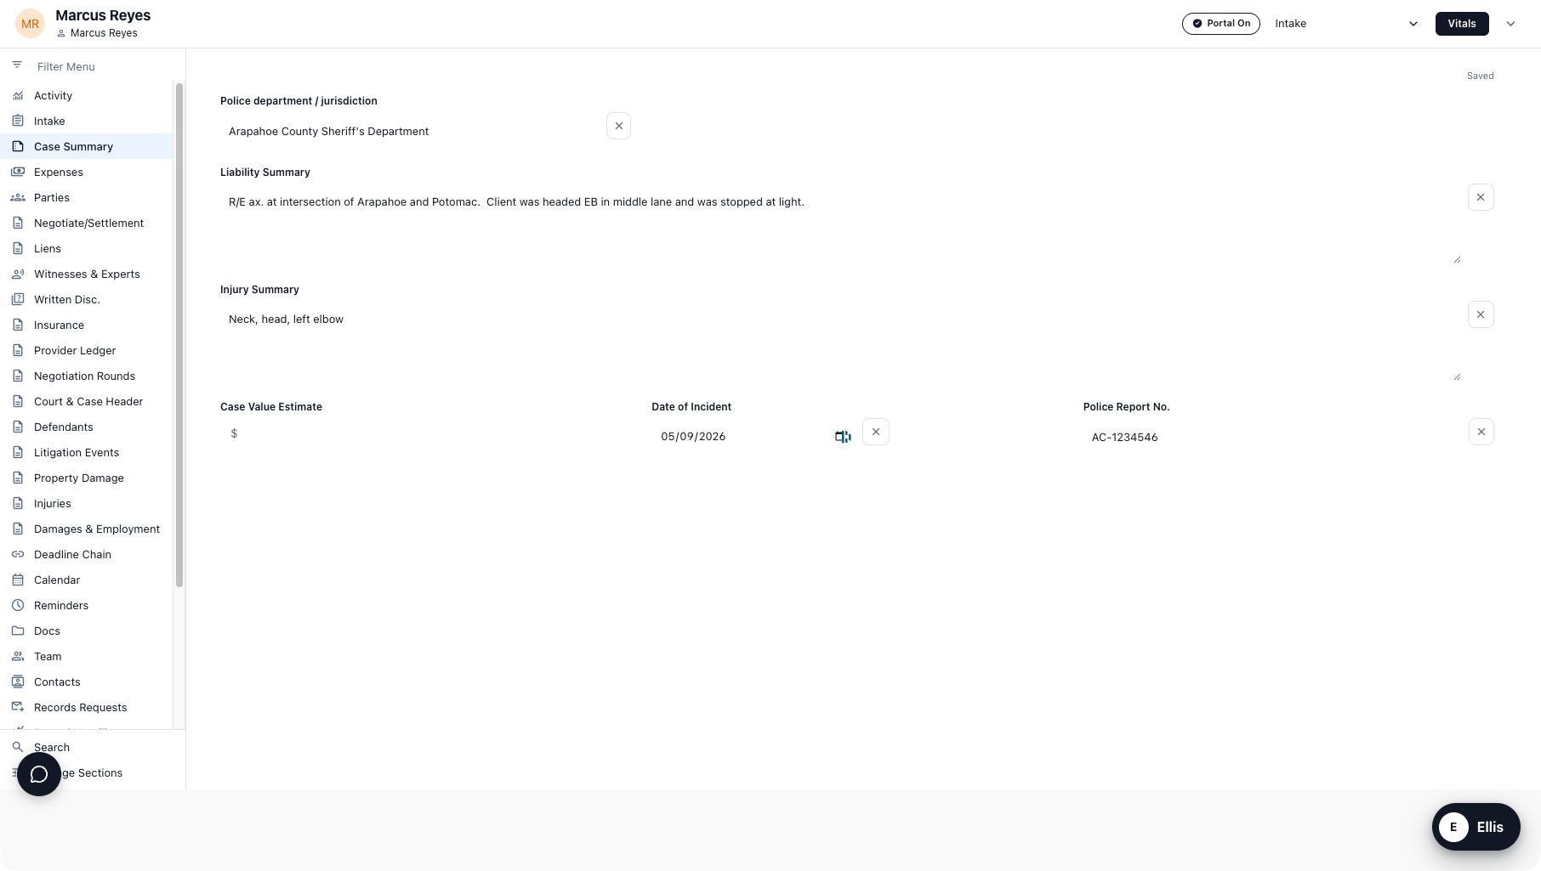Screen dimensions: 1541x871
Task: Click the Parties people icon
Action: 18,198
